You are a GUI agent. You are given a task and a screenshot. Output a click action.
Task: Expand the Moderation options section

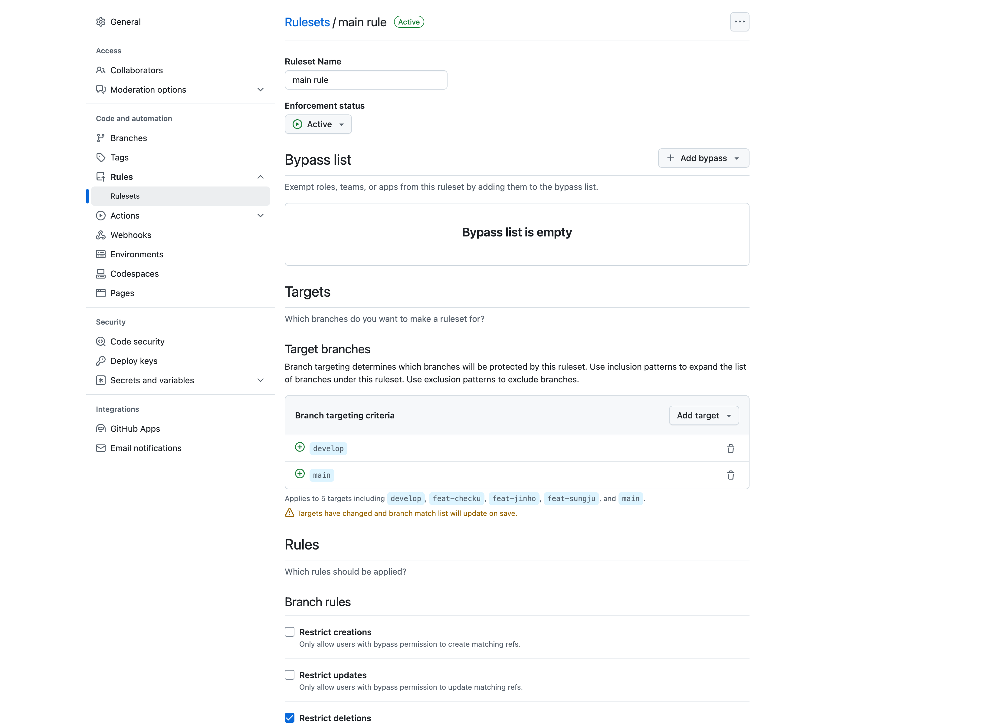click(261, 90)
